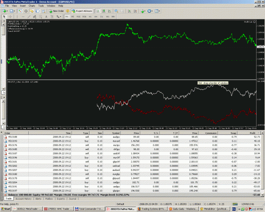Open the Strategy Tester icon
This screenshot has width=265, height=212.
click(x=43, y=11)
